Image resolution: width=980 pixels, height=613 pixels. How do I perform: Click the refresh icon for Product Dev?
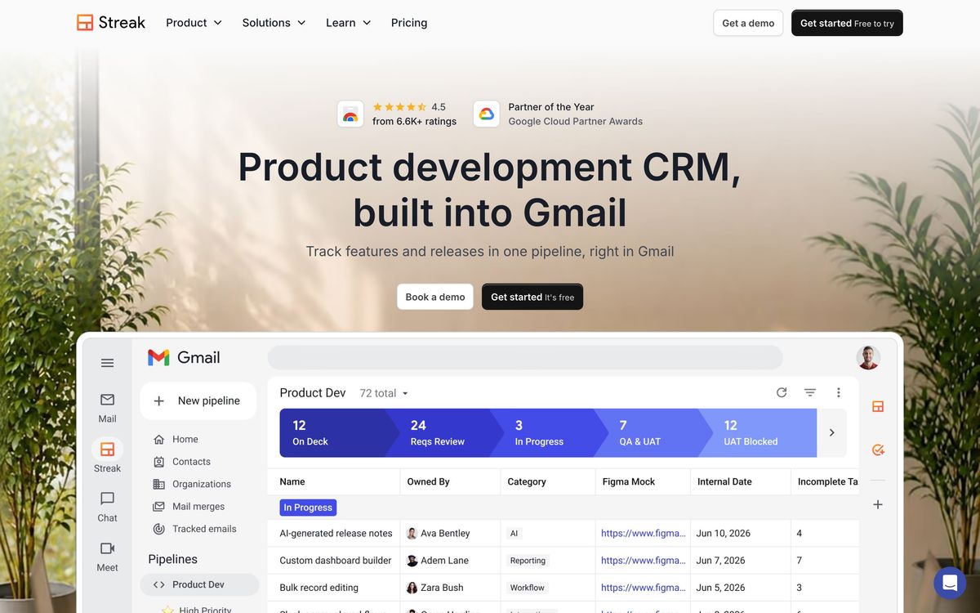point(782,392)
